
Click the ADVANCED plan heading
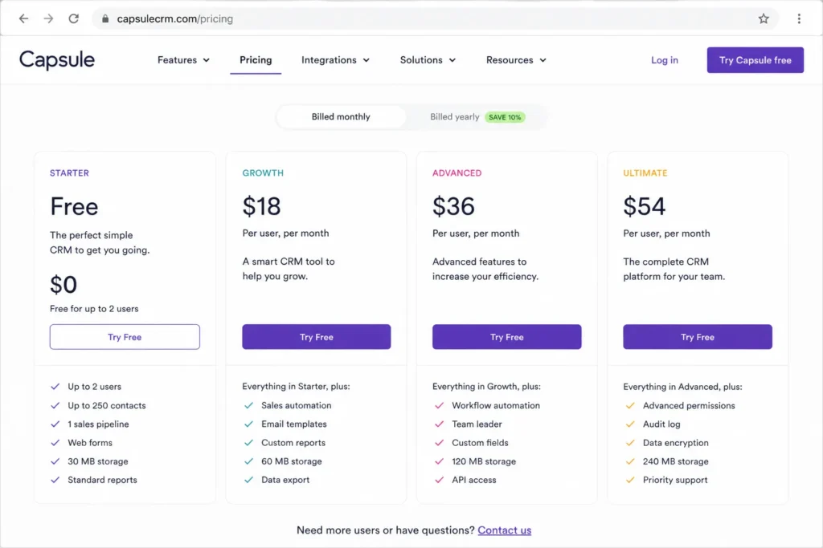point(457,173)
